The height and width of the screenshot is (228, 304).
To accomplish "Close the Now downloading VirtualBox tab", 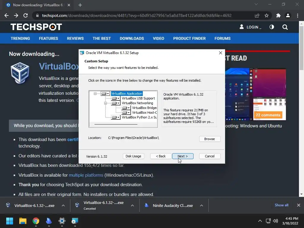I will pos(69,5).
